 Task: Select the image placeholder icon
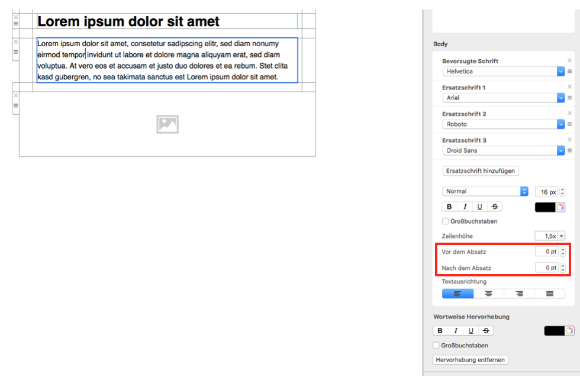[x=167, y=124]
